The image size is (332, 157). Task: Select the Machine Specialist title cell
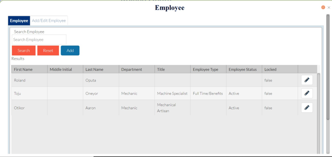click(172, 93)
